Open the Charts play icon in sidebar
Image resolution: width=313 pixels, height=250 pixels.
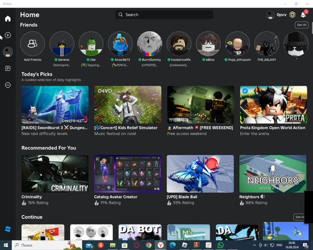pos(8,35)
